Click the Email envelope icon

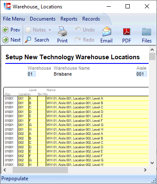coord(107,32)
